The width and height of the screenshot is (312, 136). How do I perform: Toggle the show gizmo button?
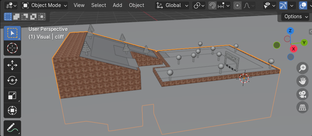[283, 5]
